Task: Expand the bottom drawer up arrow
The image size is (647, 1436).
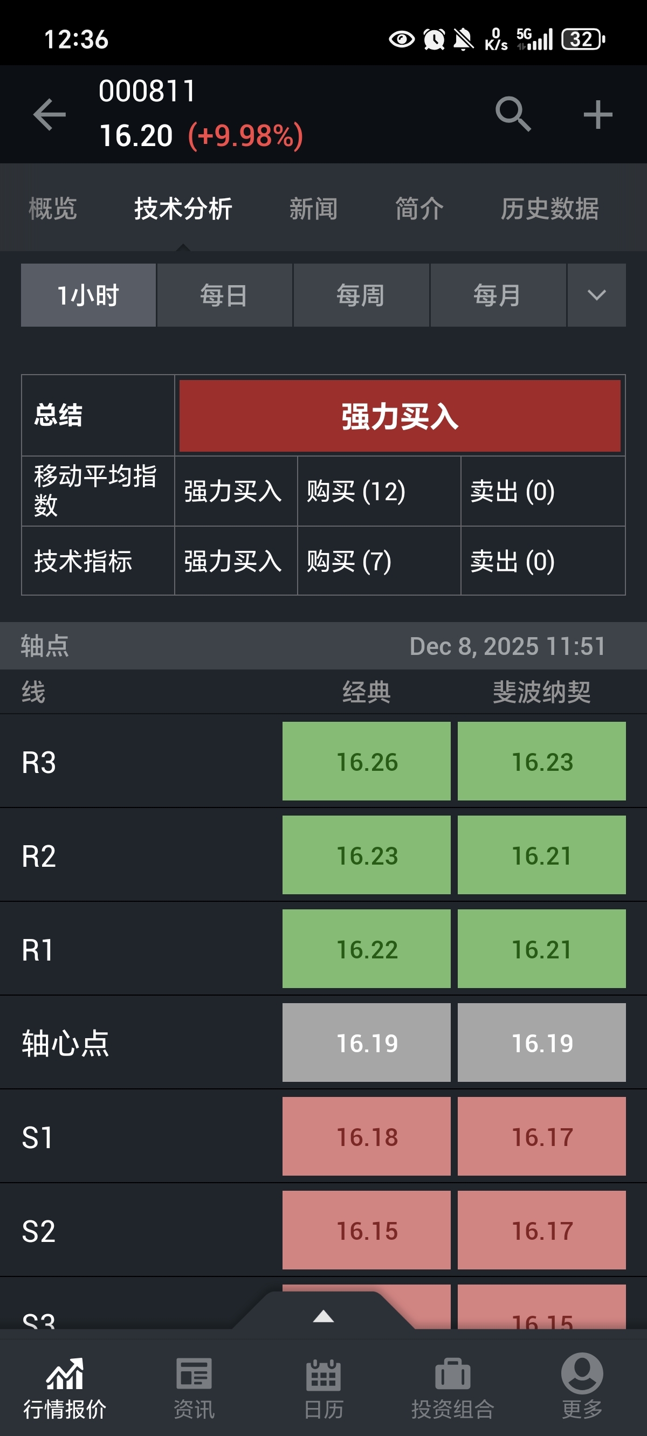Action: coord(323,1316)
